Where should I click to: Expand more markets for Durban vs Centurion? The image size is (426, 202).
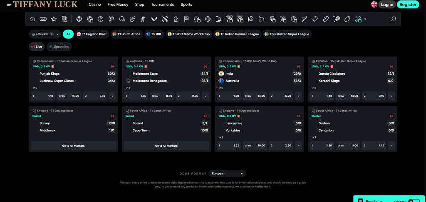[391, 145]
